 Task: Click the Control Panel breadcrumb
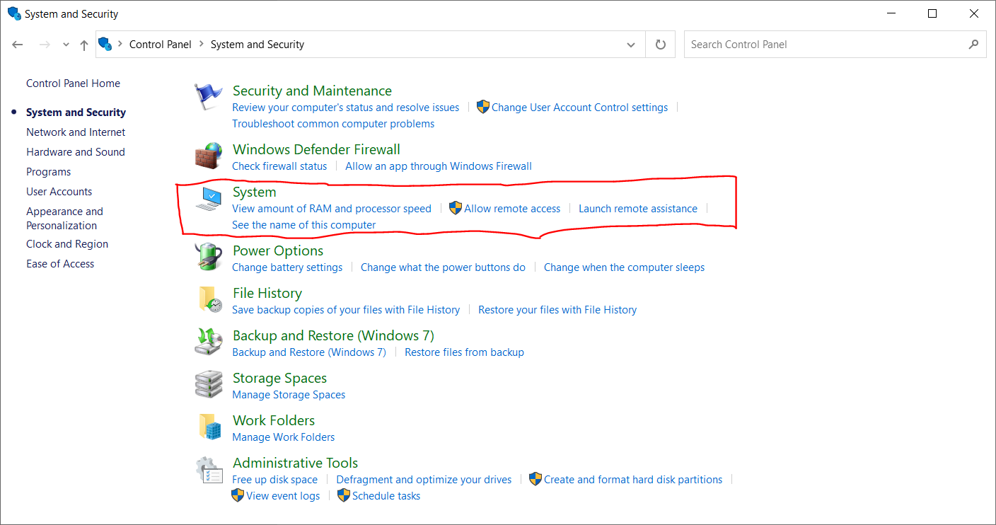tap(161, 44)
